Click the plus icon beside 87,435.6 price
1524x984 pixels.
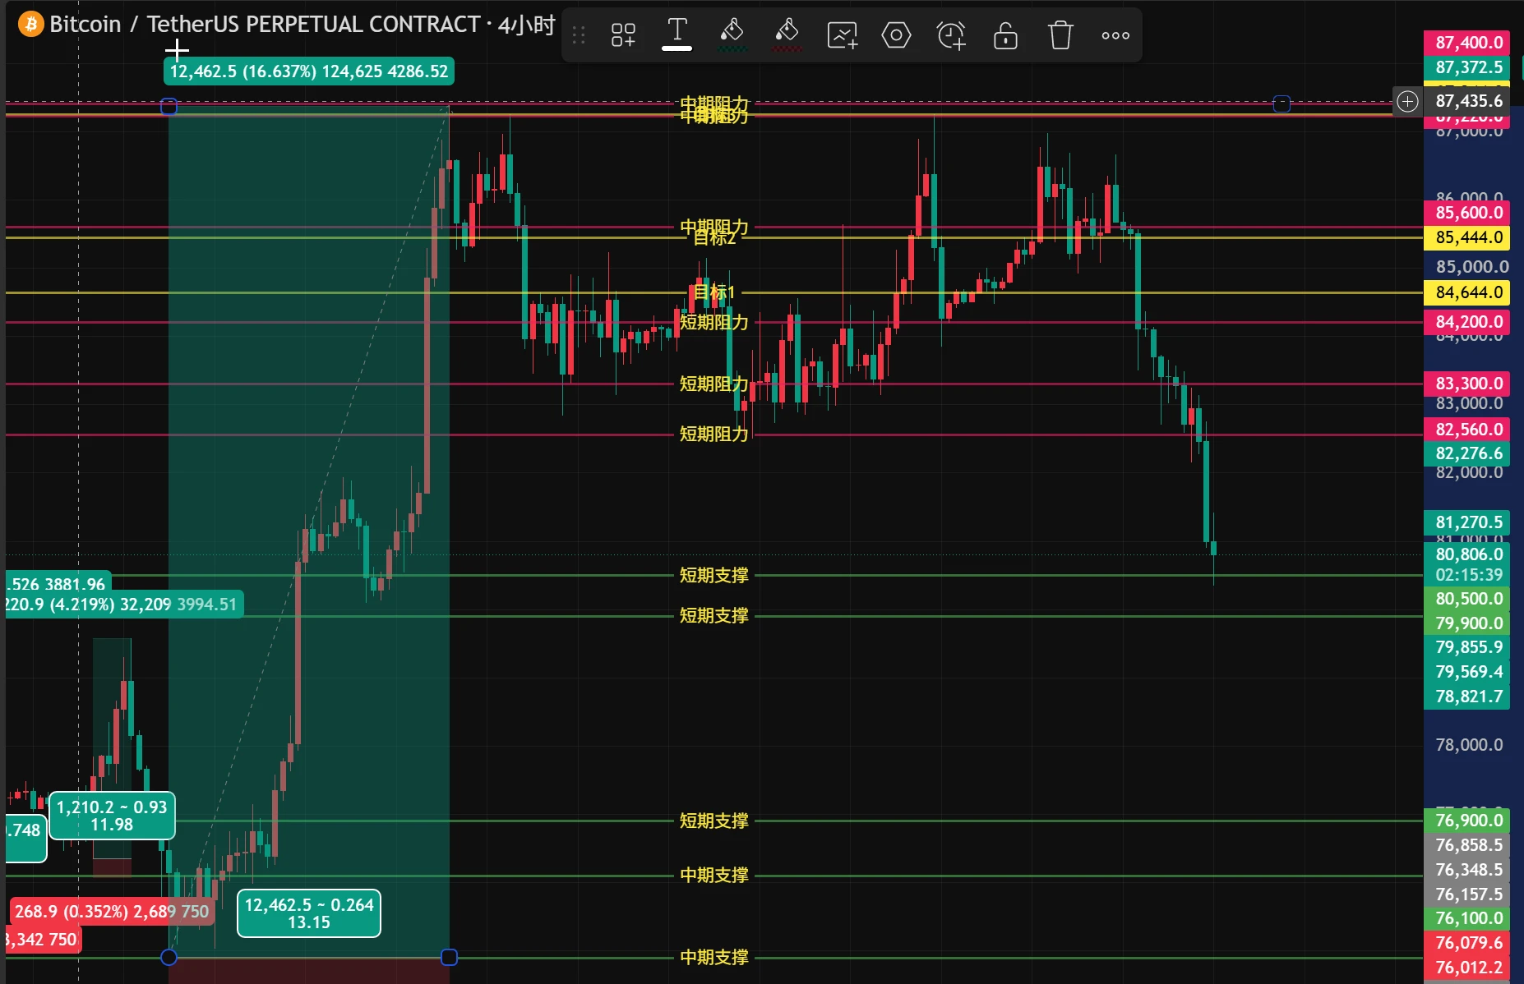point(1407,101)
